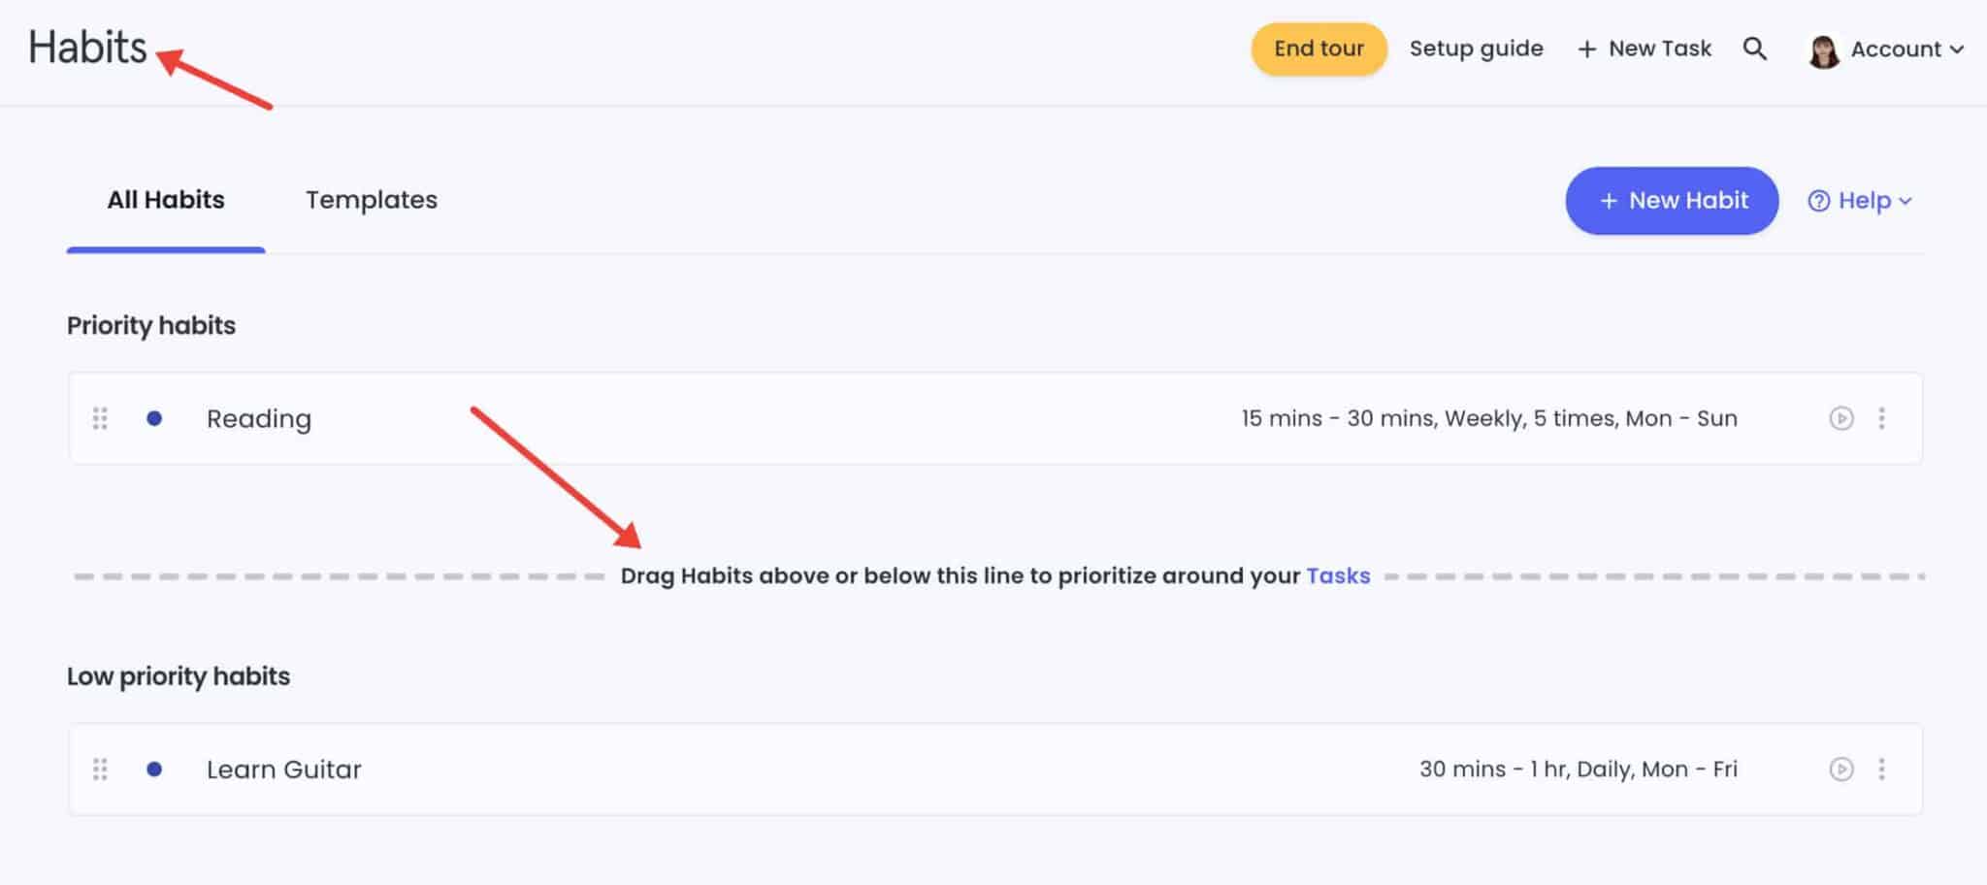The height and width of the screenshot is (885, 1987).
Task: Open the search icon in the header
Action: pos(1756,49)
